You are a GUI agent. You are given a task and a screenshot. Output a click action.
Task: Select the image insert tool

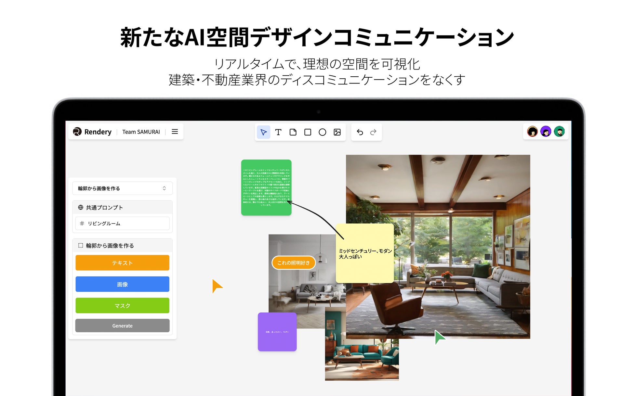337,132
